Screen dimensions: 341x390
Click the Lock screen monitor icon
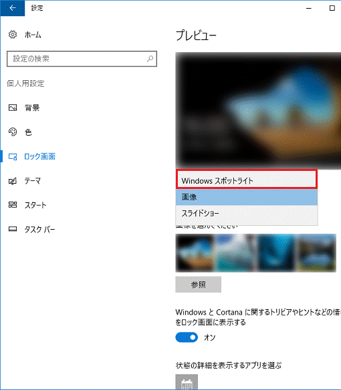pos(13,156)
